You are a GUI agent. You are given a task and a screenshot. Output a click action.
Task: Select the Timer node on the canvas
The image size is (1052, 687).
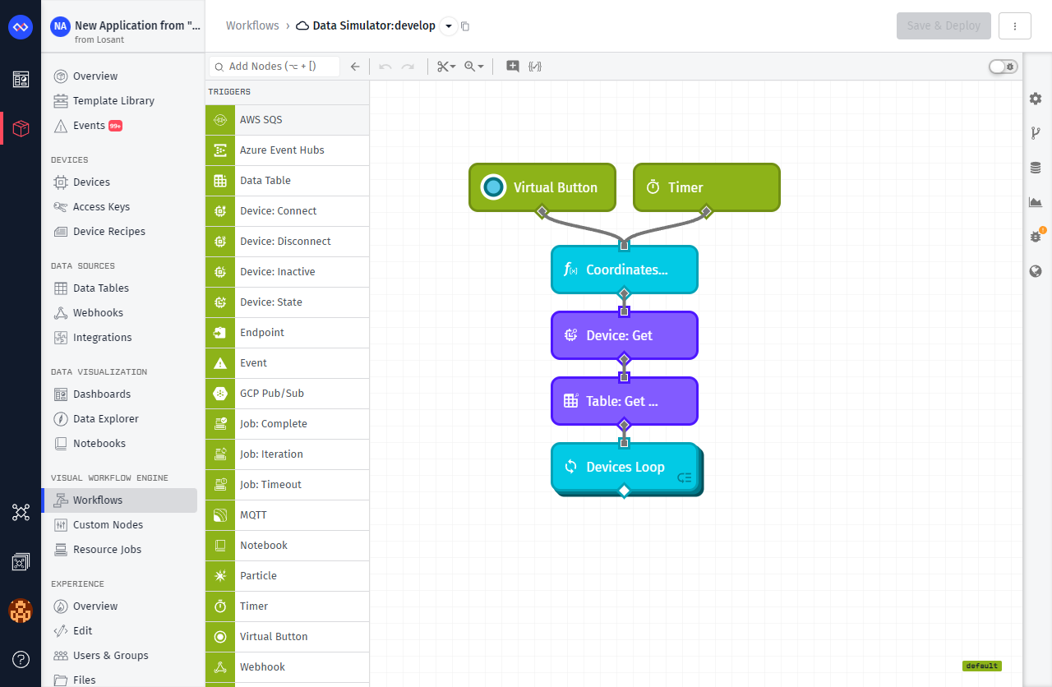pyautogui.click(x=706, y=187)
